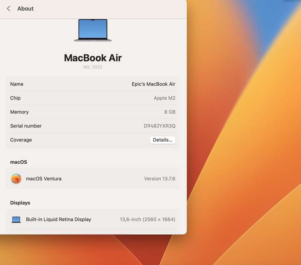Edit the name Epic's MacBook Air
Image resolution: width=301 pixels, height=265 pixels.
click(x=154, y=84)
